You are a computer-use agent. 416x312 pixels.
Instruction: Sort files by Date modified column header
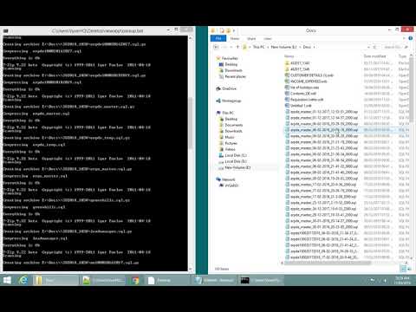[x=374, y=56]
